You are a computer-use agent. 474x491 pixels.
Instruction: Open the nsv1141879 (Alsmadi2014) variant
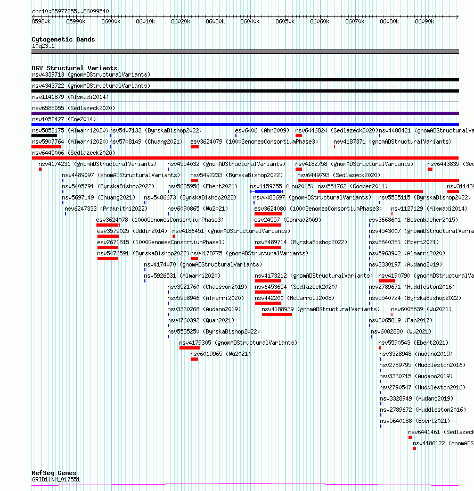point(70,97)
